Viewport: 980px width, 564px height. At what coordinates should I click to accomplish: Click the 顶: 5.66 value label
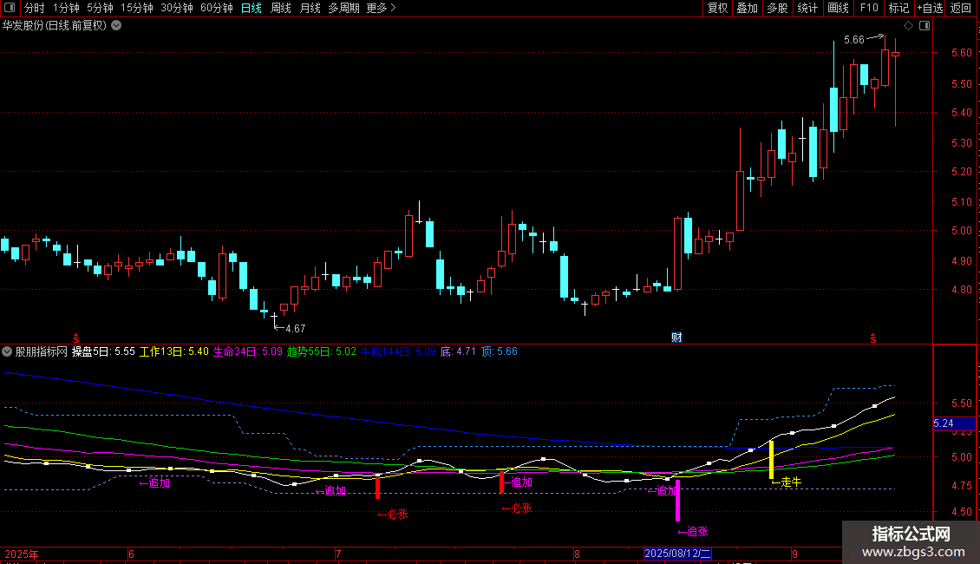point(500,351)
